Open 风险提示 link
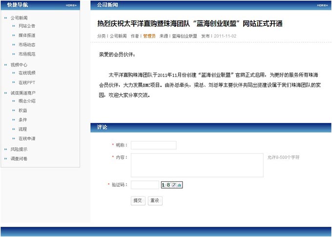Viewport: 332px width, 237px height. click(19, 149)
